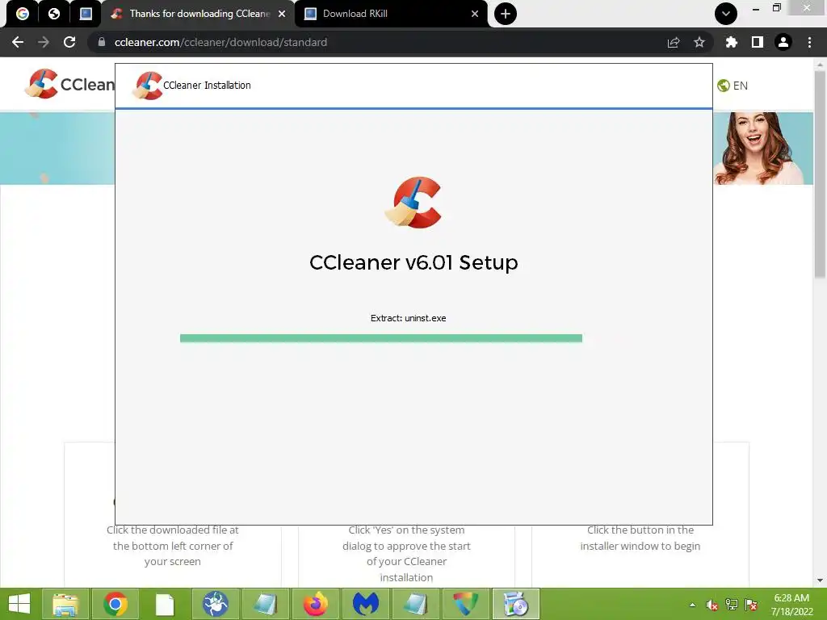This screenshot has width=827, height=620.
Task: Click the scrollbar down arrow
Action: click(x=820, y=580)
